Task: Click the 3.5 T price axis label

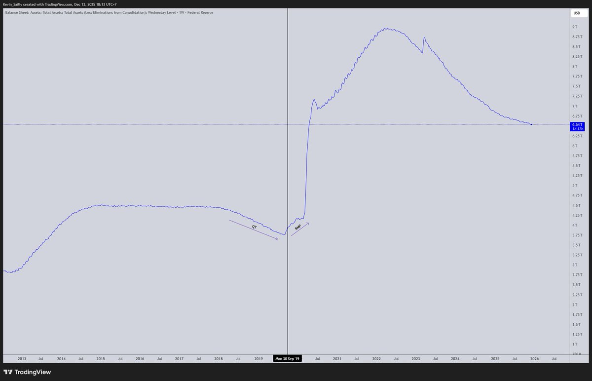Action: point(576,245)
